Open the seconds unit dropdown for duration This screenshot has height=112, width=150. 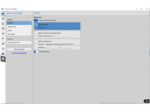coord(70,28)
